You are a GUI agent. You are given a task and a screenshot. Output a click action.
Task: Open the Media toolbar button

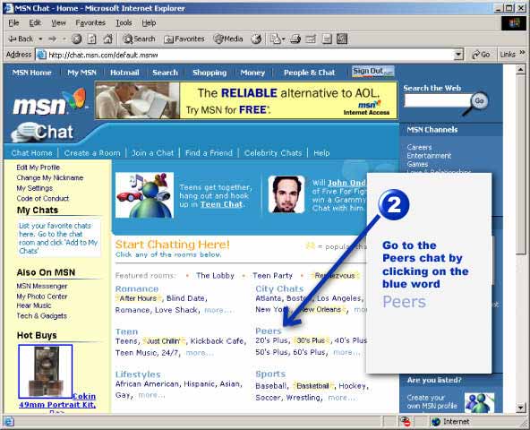tap(228, 39)
